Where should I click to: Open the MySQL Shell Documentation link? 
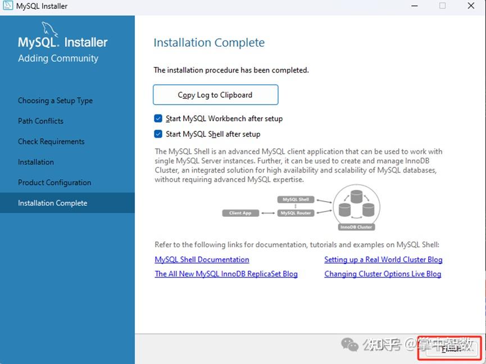[x=202, y=260]
